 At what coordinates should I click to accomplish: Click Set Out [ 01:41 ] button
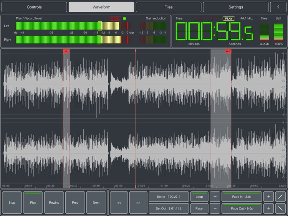pos(169,208)
